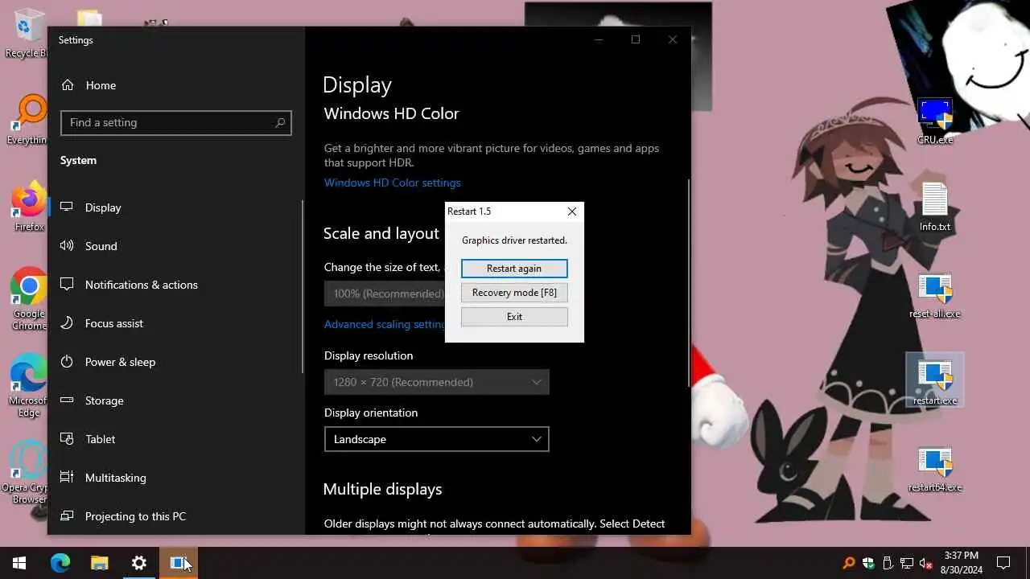Open the Windows Start menu
The height and width of the screenshot is (579, 1030).
click(x=19, y=563)
